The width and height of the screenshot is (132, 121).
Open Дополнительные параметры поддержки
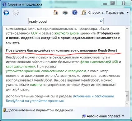(40, 110)
